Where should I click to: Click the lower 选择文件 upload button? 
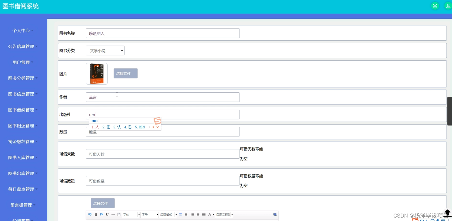(x=103, y=203)
